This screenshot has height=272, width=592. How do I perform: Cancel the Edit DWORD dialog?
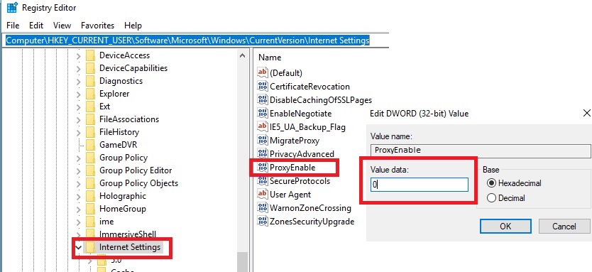tap(564, 227)
